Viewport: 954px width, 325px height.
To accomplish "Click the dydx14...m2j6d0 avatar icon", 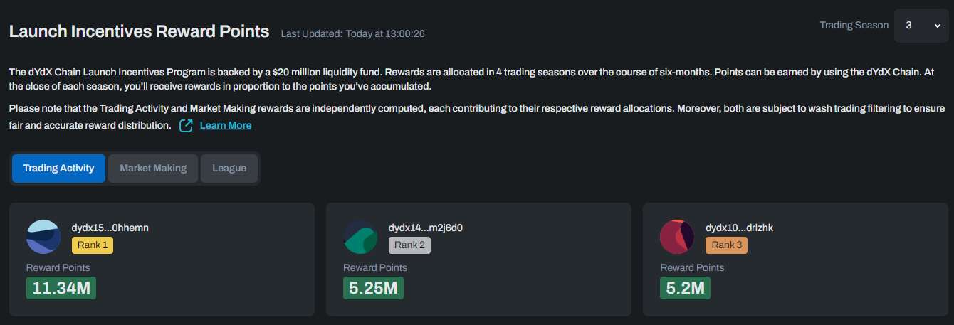I will [x=360, y=237].
